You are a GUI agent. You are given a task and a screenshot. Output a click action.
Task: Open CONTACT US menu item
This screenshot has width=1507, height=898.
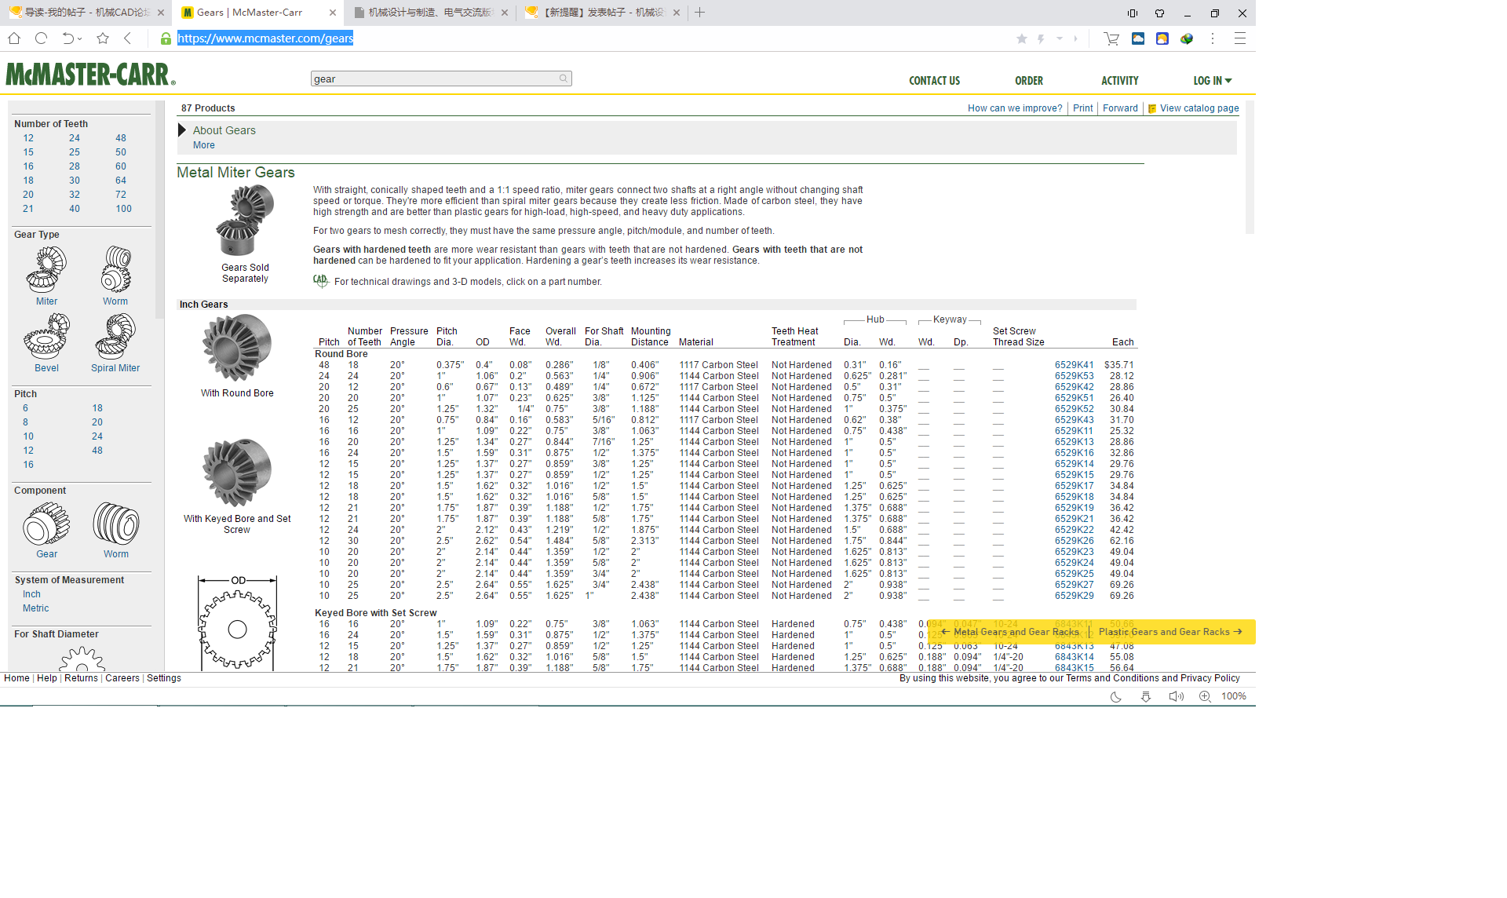pos(934,81)
